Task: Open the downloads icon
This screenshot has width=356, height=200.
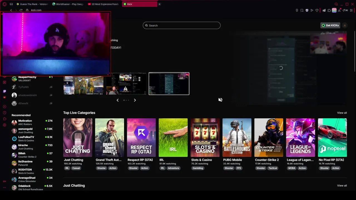Action: pyautogui.click(x=339, y=10)
